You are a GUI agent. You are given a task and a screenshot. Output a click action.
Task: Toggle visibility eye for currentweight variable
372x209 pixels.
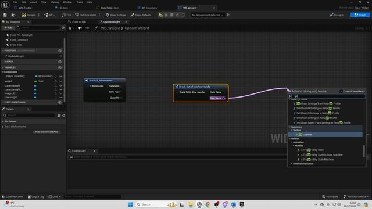coord(61,86)
